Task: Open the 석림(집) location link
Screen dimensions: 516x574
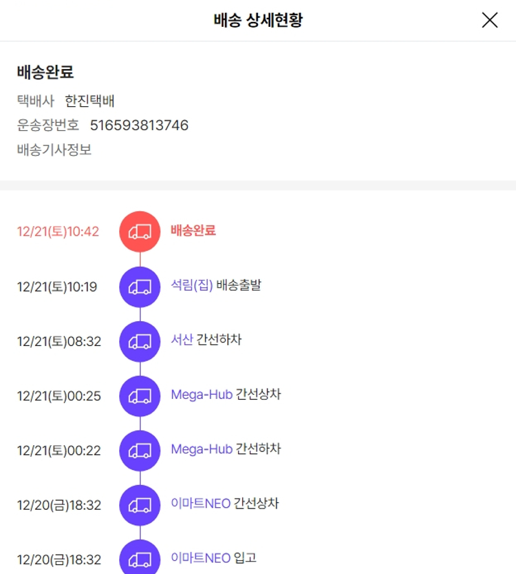Action: point(192,285)
